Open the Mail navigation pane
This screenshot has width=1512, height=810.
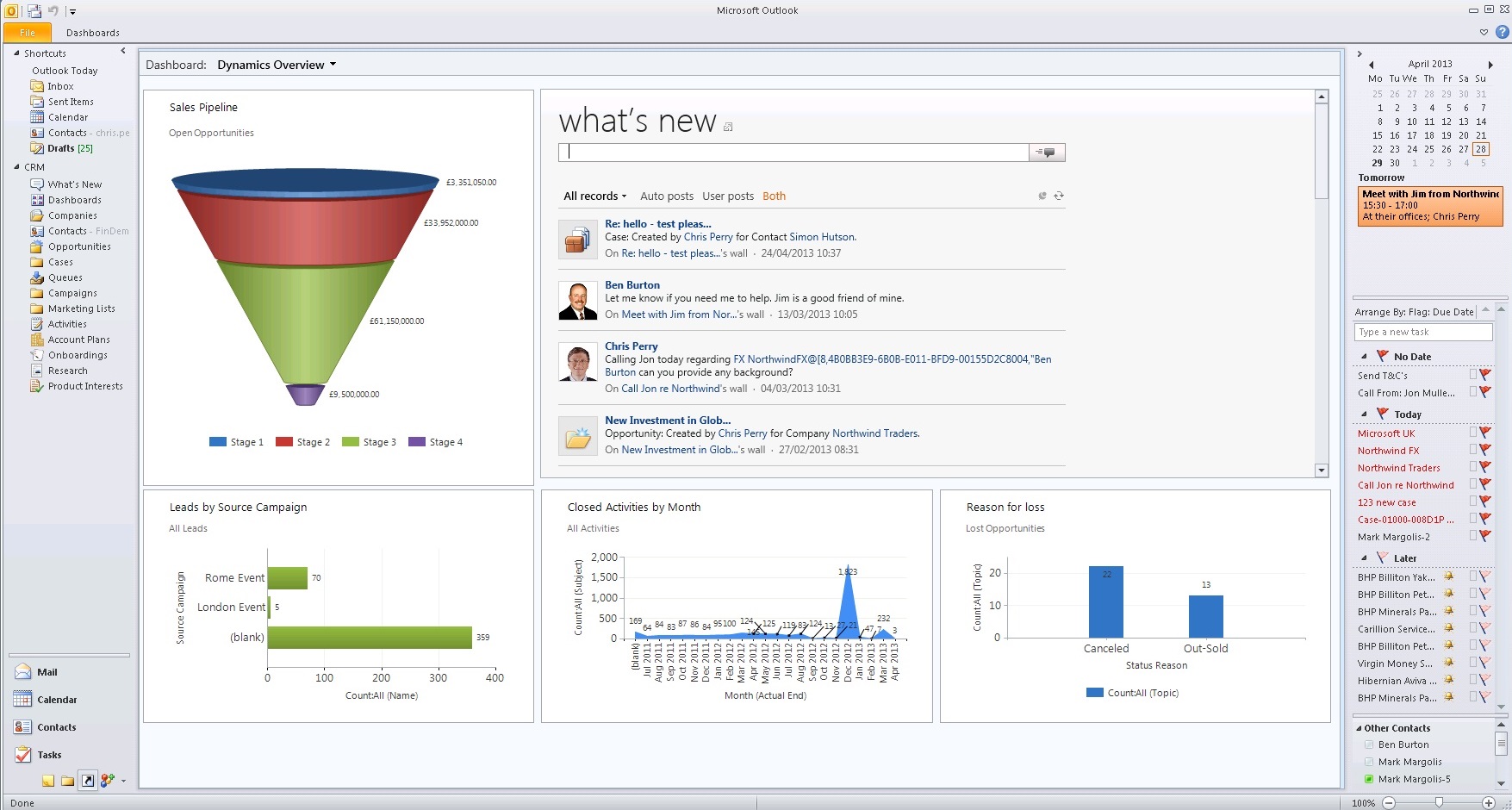point(47,672)
